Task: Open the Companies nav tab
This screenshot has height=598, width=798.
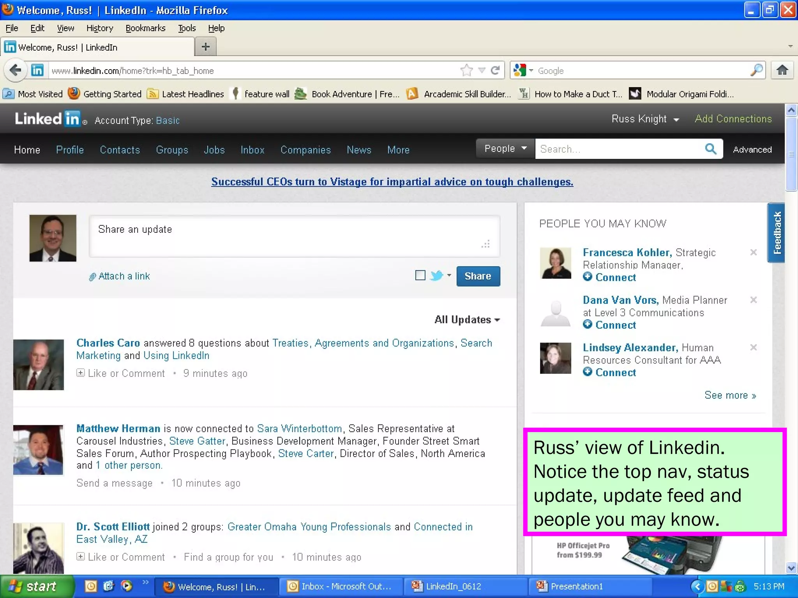Action: point(305,149)
